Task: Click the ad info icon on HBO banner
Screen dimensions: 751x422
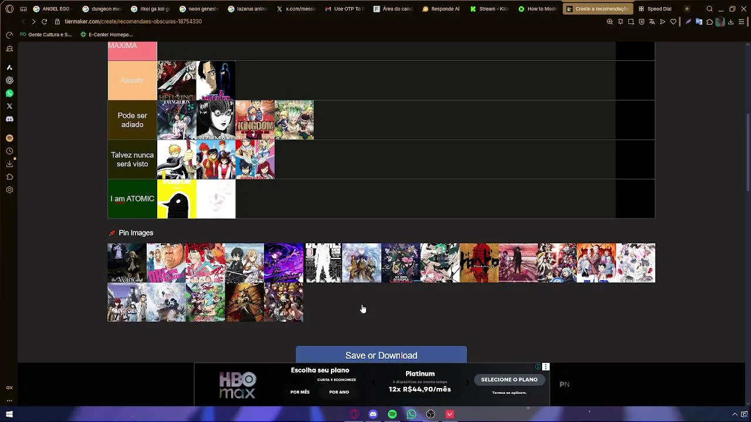Action: 538,367
